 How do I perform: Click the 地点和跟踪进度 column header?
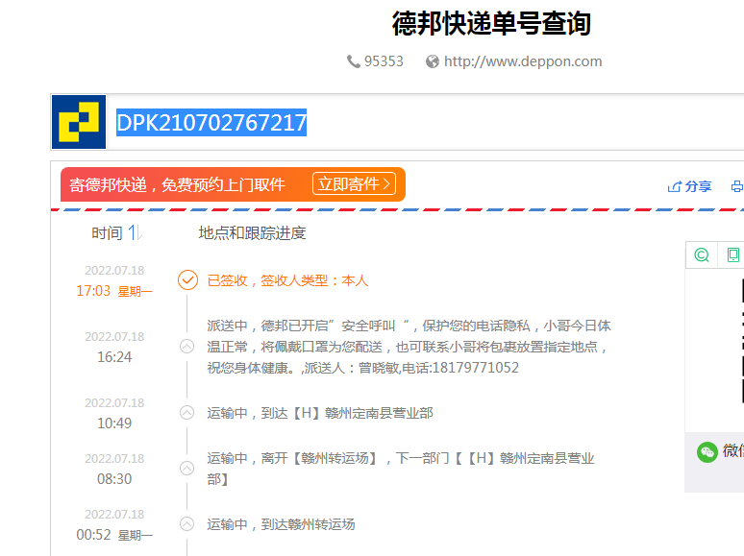(x=252, y=232)
